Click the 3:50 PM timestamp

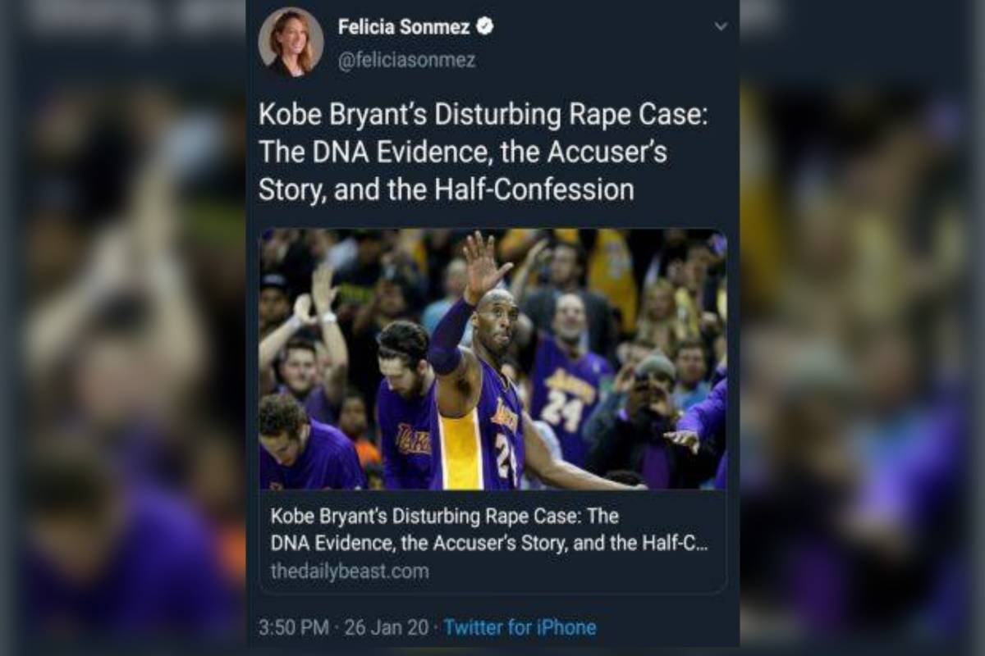pos(294,628)
